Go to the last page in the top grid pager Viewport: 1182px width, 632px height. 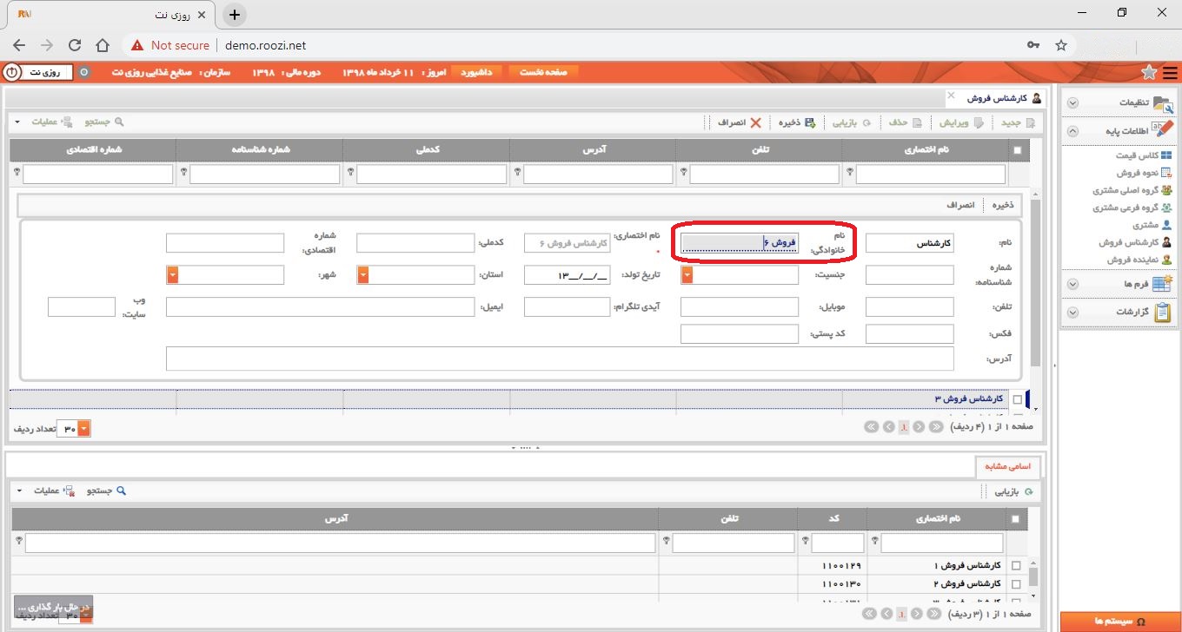(x=871, y=427)
